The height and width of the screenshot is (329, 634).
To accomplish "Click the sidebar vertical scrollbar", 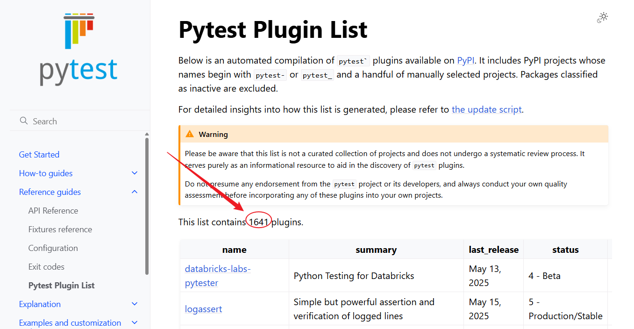I will coord(147,206).
